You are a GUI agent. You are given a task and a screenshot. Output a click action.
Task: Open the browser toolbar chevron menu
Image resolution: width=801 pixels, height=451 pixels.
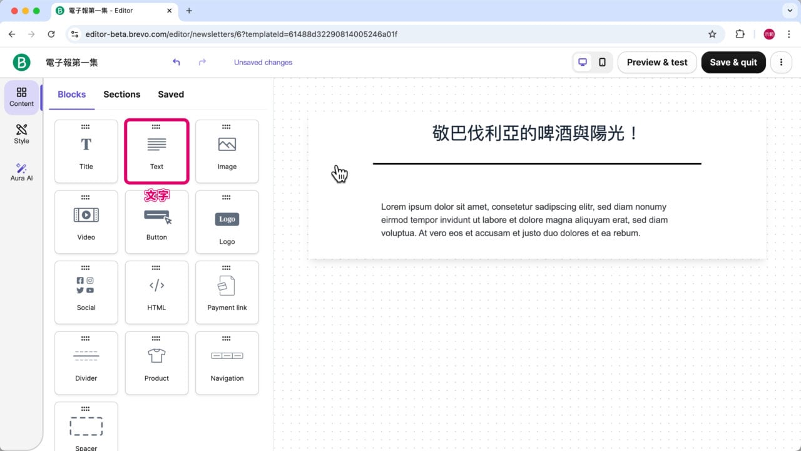coord(789,11)
